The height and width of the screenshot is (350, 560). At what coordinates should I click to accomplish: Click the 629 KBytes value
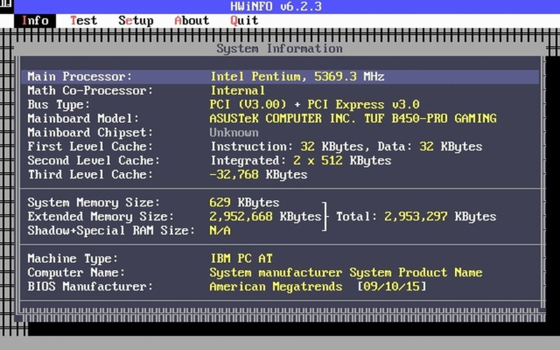(244, 202)
